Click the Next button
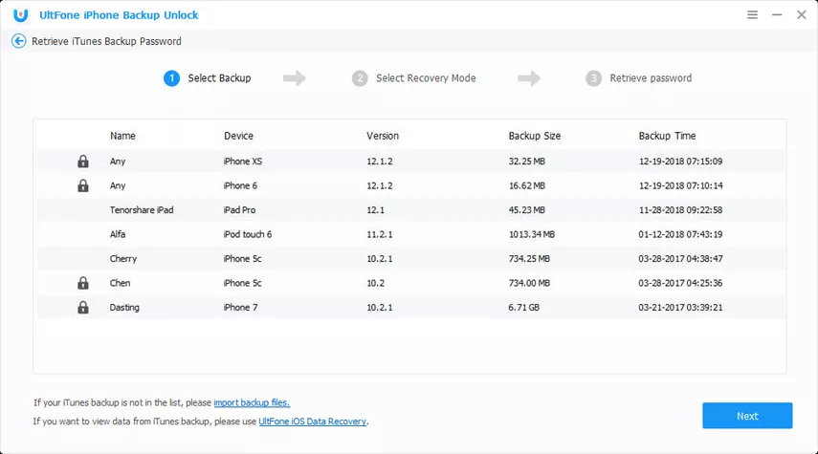 pos(747,416)
